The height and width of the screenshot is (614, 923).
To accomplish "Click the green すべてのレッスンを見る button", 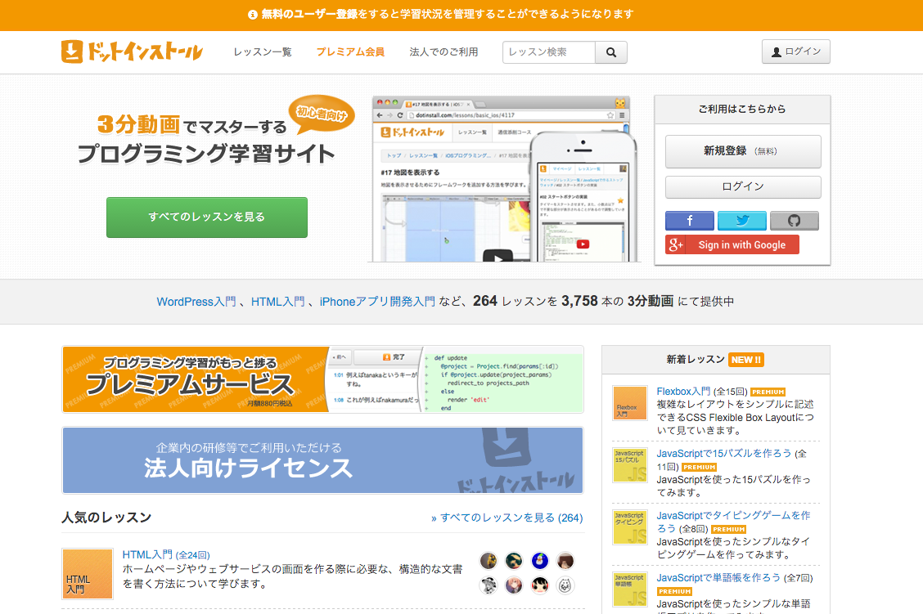I will (207, 217).
